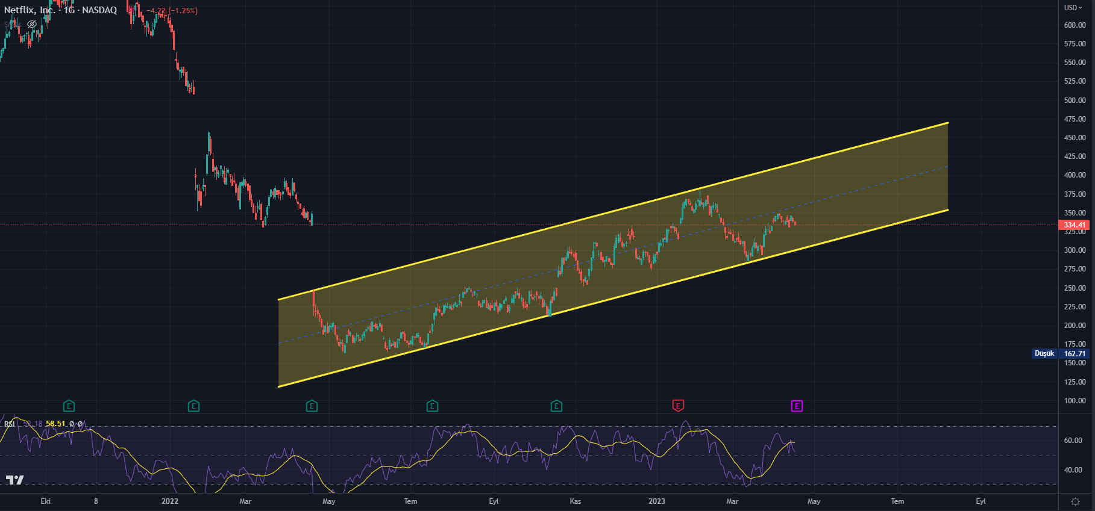Image resolution: width=1095 pixels, height=511 pixels.
Task: Select the lower yellow channel line
Action: click(613, 299)
